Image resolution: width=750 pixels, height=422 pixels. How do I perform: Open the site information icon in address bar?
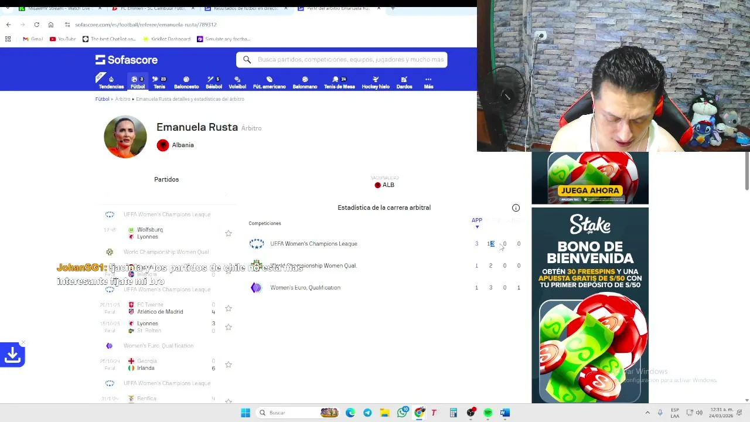[67, 25]
